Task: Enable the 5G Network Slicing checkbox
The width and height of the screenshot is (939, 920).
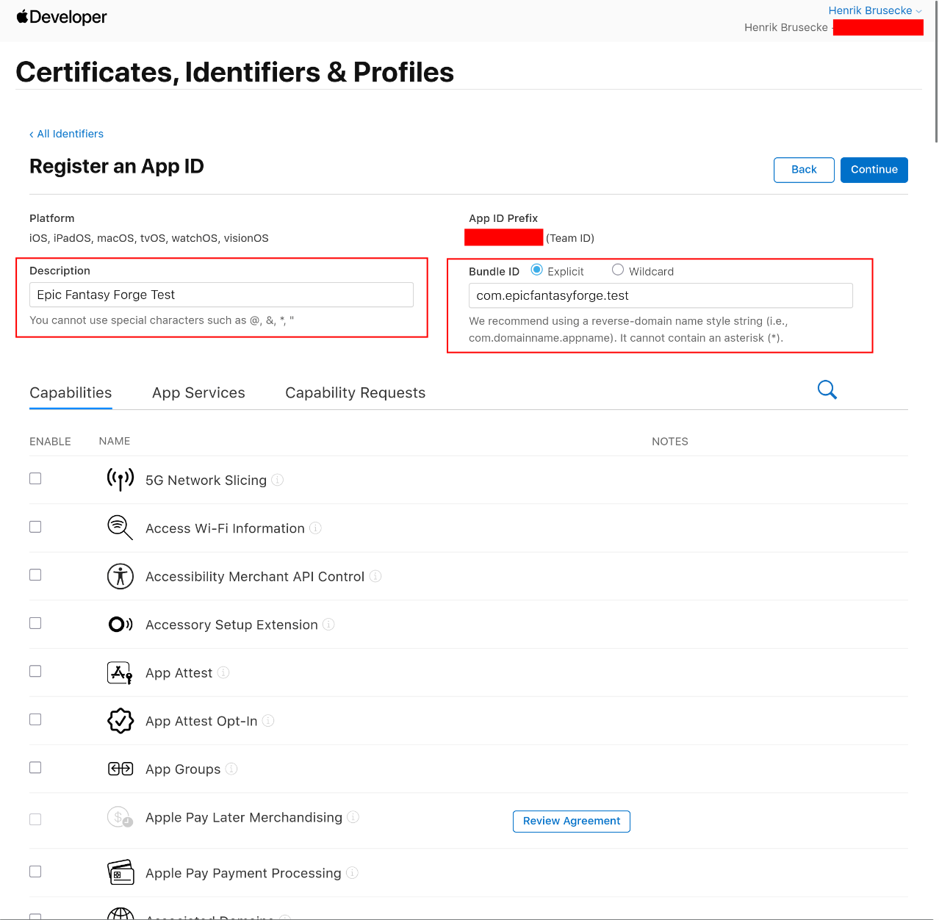Action: coord(35,478)
